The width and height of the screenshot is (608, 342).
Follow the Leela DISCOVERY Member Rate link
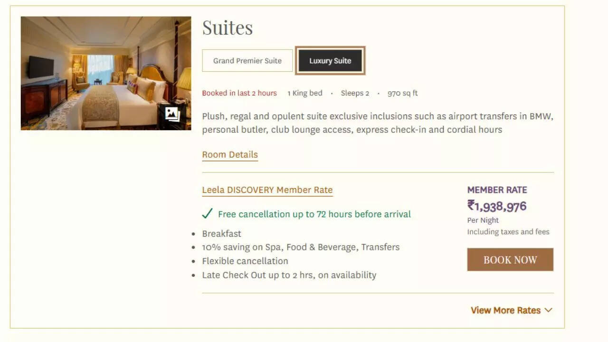267,190
